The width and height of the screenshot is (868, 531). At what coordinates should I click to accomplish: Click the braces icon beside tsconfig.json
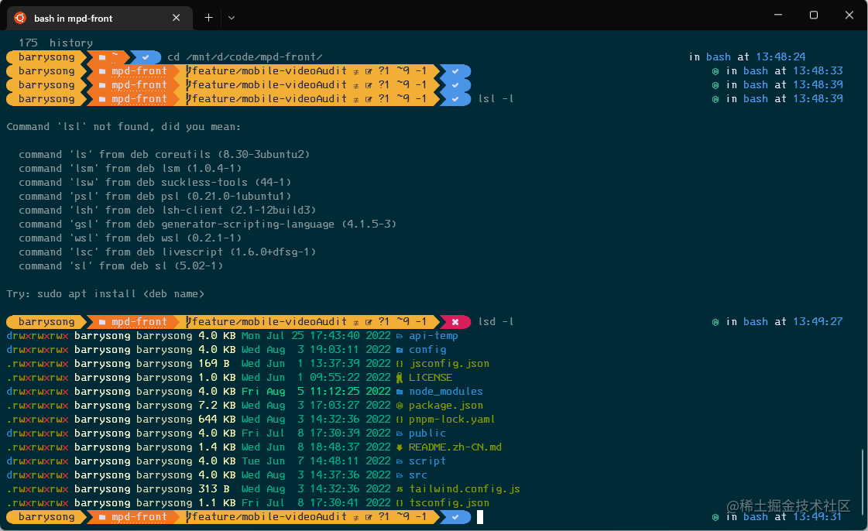pos(400,503)
